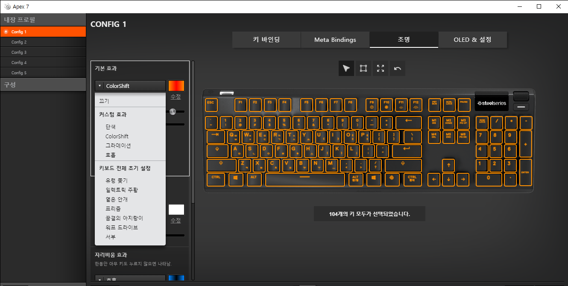The width and height of the screenshot is (568, 286).
Task: Select the PAUSE key
Action: point(464,105)
